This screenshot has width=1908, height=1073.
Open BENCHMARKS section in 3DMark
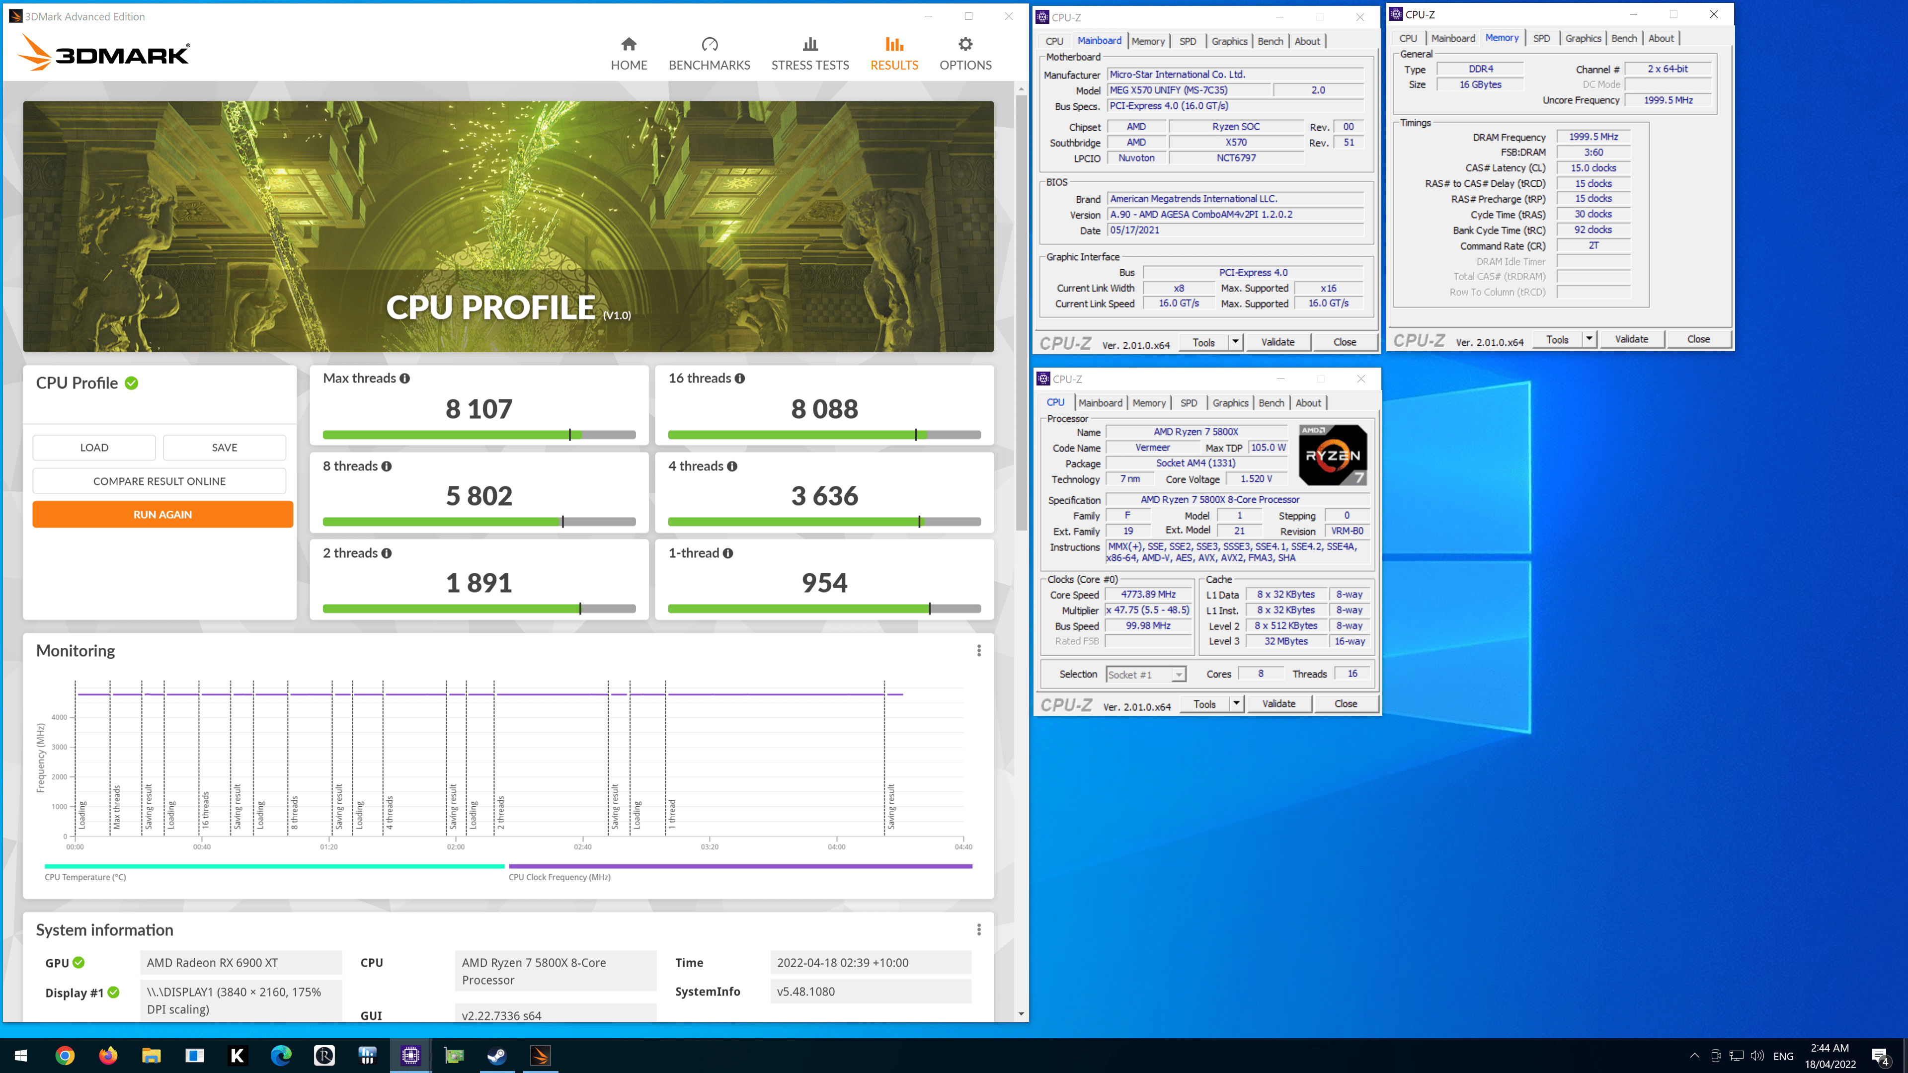click(x=709, y=54)
